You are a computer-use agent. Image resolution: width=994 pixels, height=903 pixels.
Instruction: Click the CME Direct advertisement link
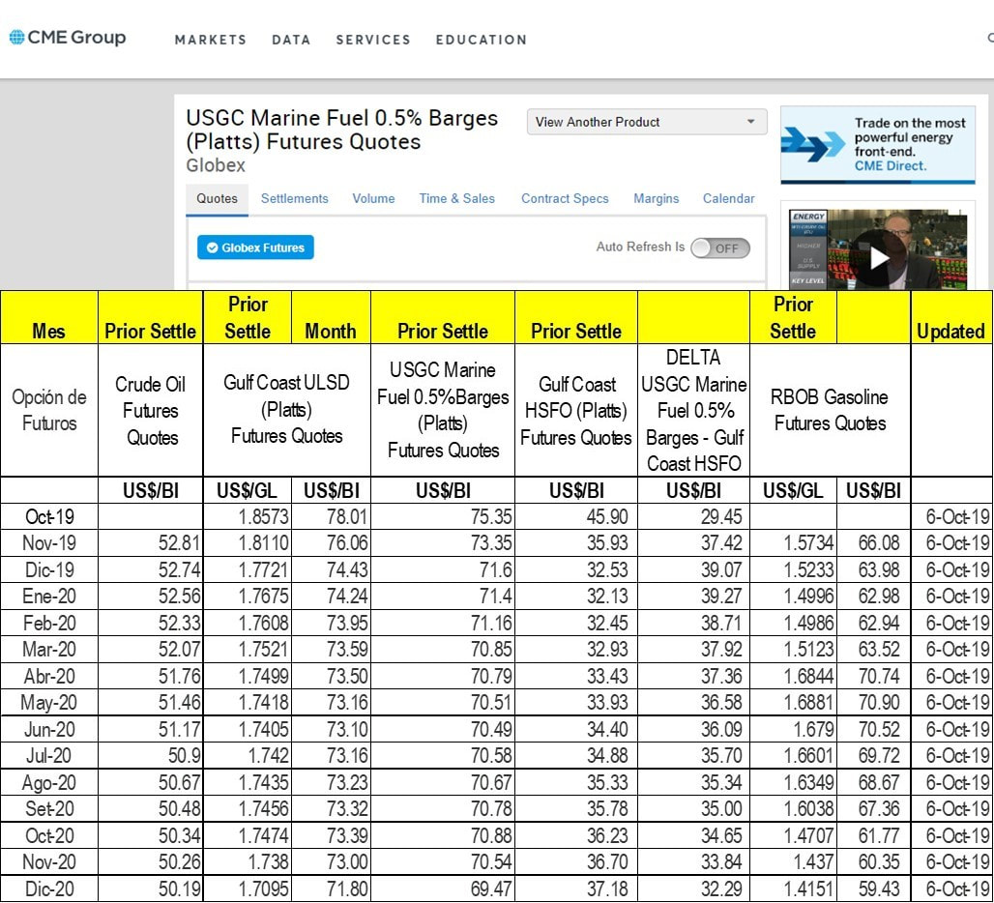(890, 166)
